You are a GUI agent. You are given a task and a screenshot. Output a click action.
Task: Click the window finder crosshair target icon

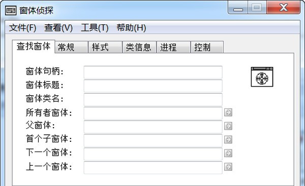click(262, 77)
